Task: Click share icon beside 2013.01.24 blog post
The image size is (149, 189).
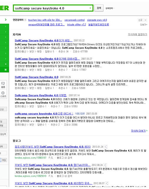Action: point(106,147)
